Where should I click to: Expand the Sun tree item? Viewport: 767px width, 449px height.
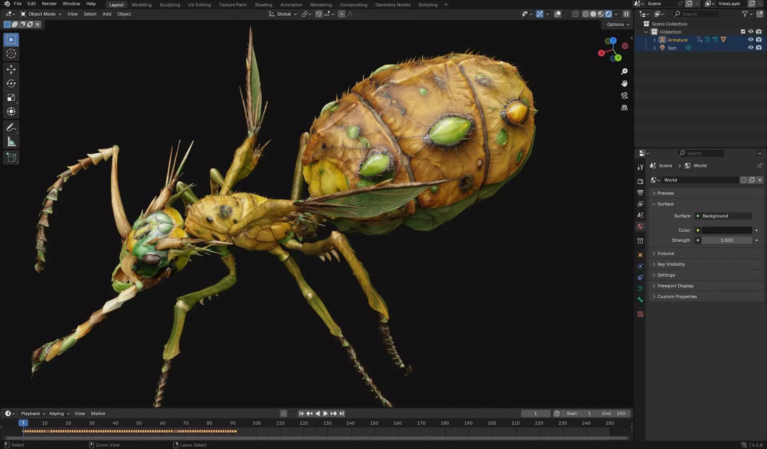(x=654, y=48)
